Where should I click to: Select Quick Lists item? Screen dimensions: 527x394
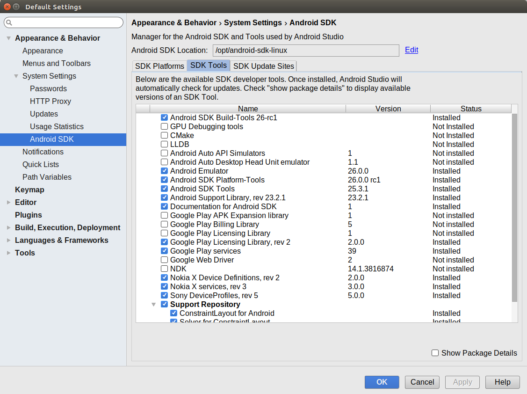41,165
